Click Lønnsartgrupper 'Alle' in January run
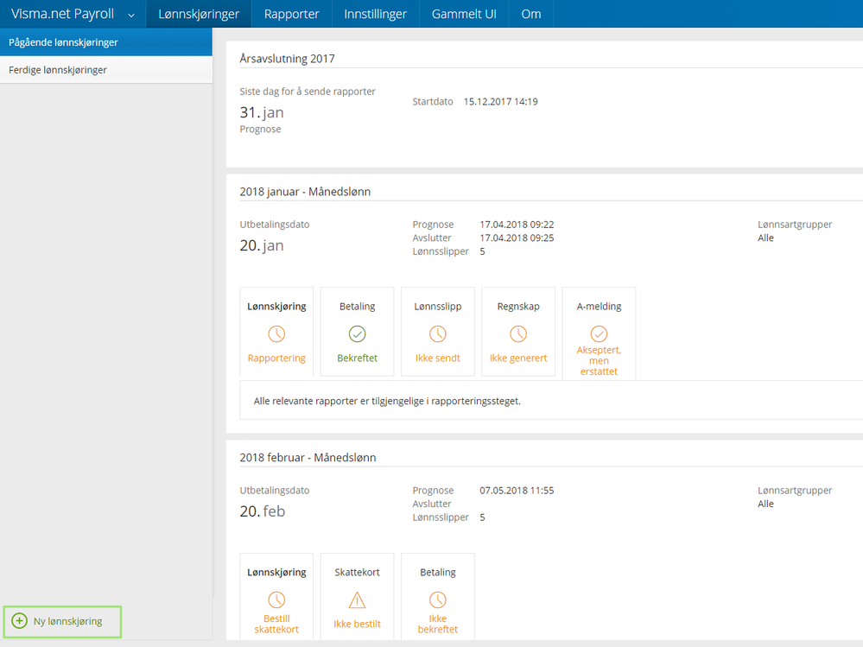 click(x=765, y=238)
